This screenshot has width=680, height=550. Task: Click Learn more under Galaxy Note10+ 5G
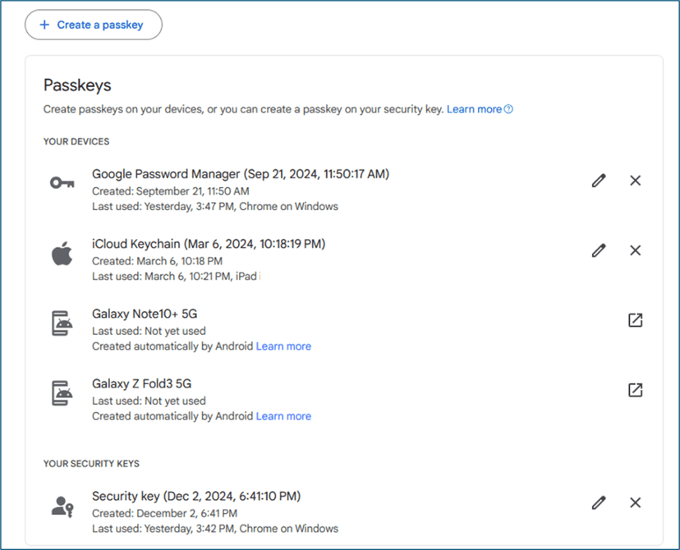coord(283,346)
